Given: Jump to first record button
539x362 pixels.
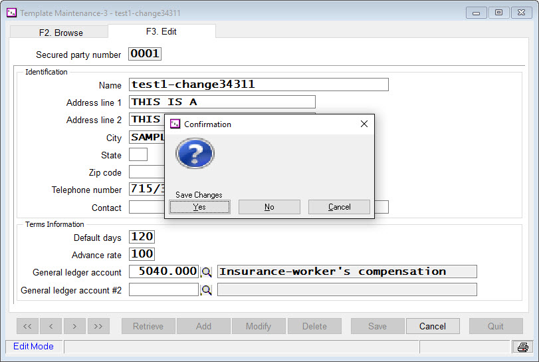Looking at the screenshot, I should coord(27,326).
